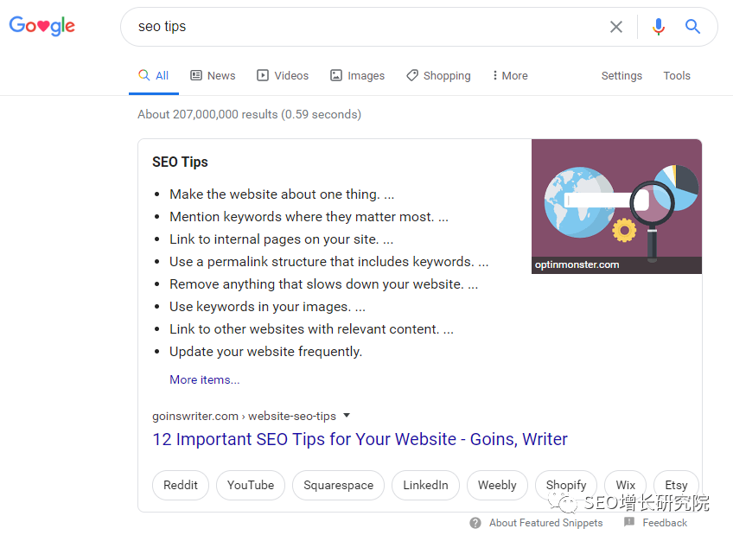Open the More search categories menu
Screen dimensions: 733x535
click(510, 76)
